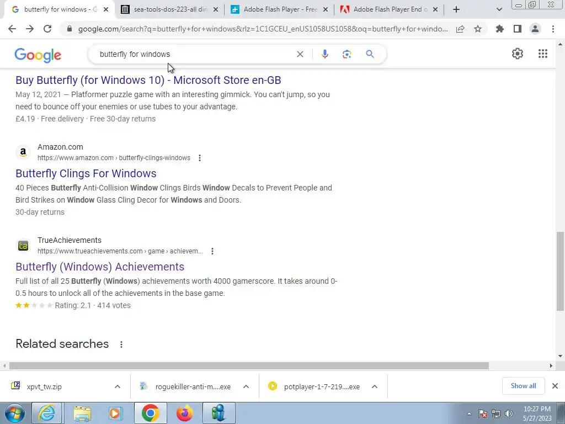Expand options for the roguekiller download
Viewport: 565px width, 424px height.
click(246, 386)
